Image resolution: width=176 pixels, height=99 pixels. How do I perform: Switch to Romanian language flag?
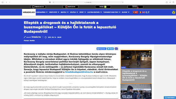click(x=141, y=12)
